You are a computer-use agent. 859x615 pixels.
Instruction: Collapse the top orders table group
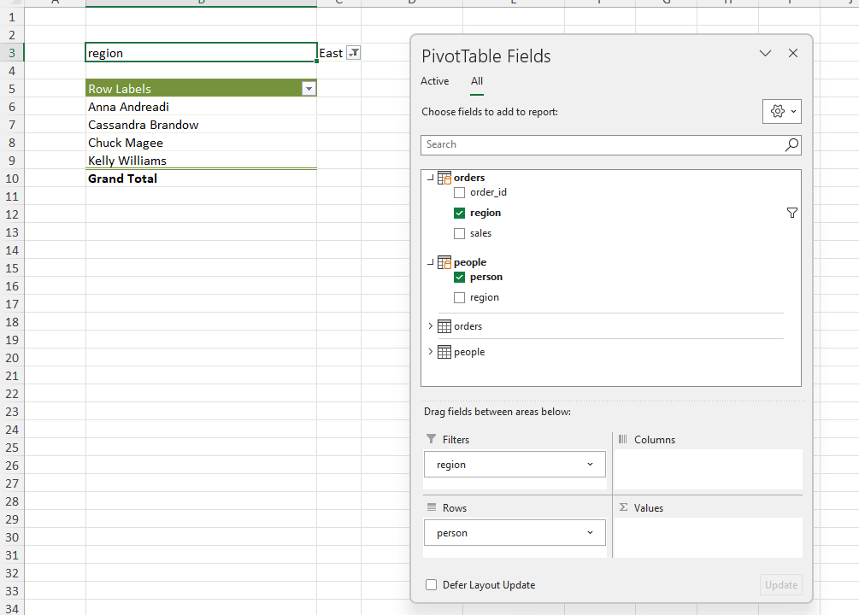click(430, 178)
